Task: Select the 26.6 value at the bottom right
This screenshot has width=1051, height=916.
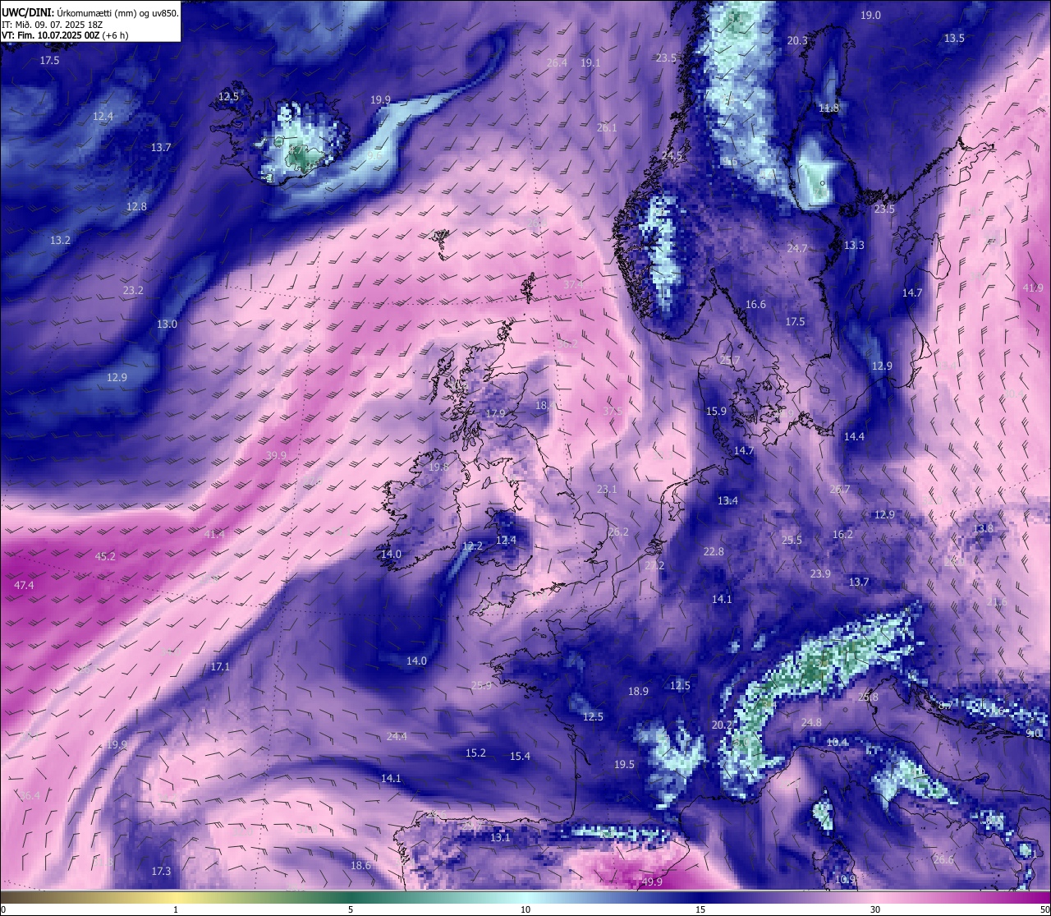Action: (943, 859)
